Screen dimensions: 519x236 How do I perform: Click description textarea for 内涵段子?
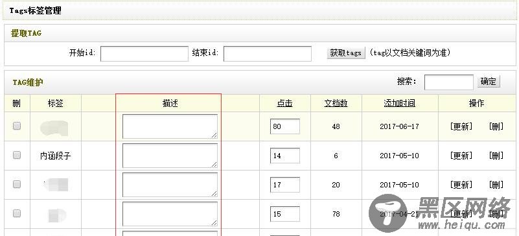click(x=170, y=156)
